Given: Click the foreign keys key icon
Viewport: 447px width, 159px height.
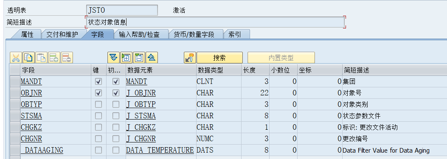Looking at the screenshot, I should (190, 58).
